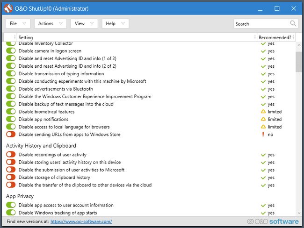
Task: Open the Help menu
Action: coord(116,23)
